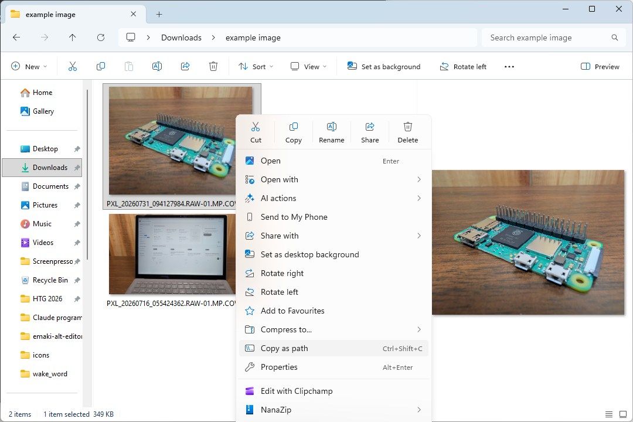Click toolbar Cut scissors icon
The image size is (633, 422).
tap(73, 66)
